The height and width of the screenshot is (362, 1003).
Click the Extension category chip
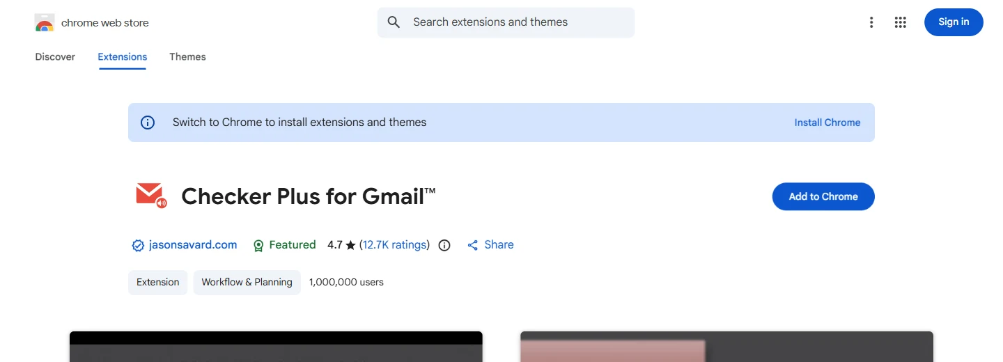tap(157, 282)
